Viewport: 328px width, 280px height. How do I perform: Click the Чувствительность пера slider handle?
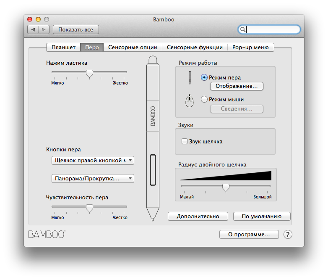(x=89, y=209)
